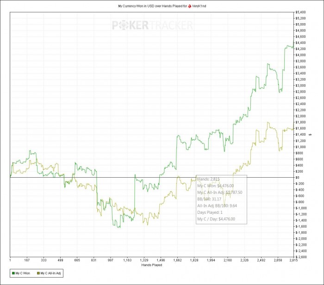Click the 333 x-axis tick label
The image size is (324, 285).
pos(44,260)
